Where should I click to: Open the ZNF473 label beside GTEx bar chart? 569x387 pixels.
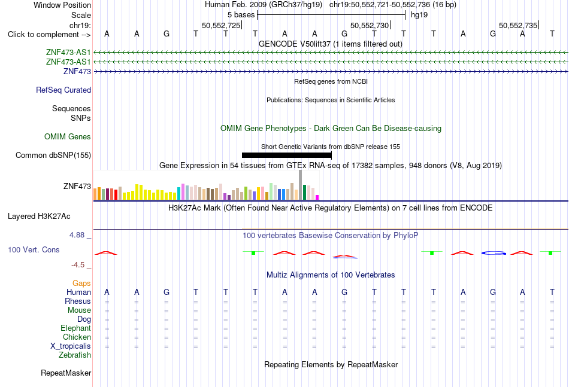77,186
